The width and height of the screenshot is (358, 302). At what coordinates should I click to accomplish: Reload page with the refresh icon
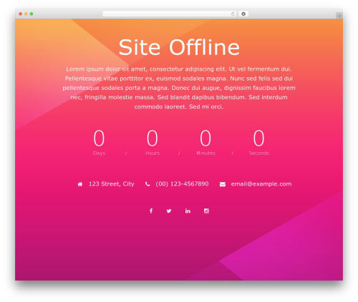click(x=233, y=14)
